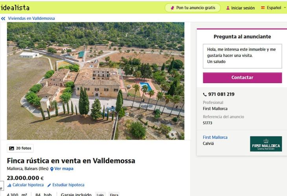Click the Contactar button
This screenshot has height=196, width=287.
pyautogui.click(x=242, y=78)
